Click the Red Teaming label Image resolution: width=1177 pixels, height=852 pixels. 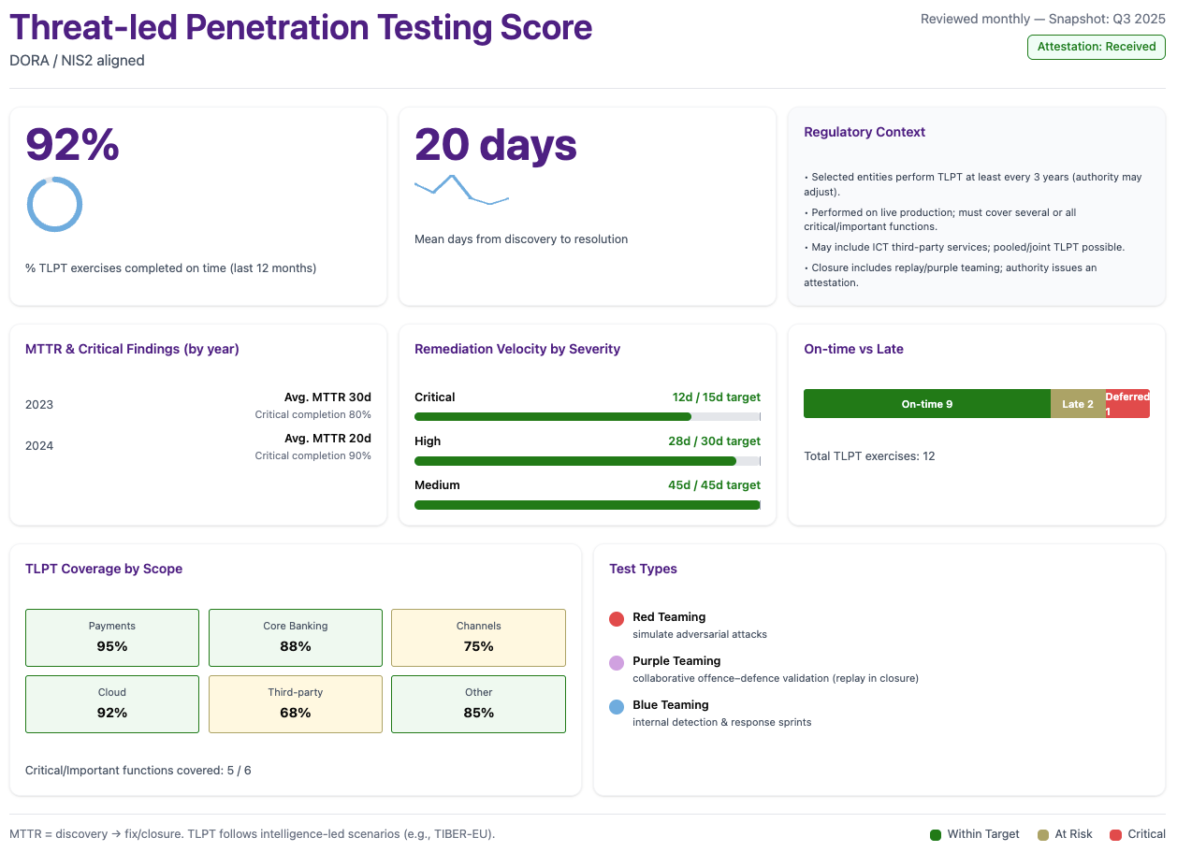click(669, 617)
